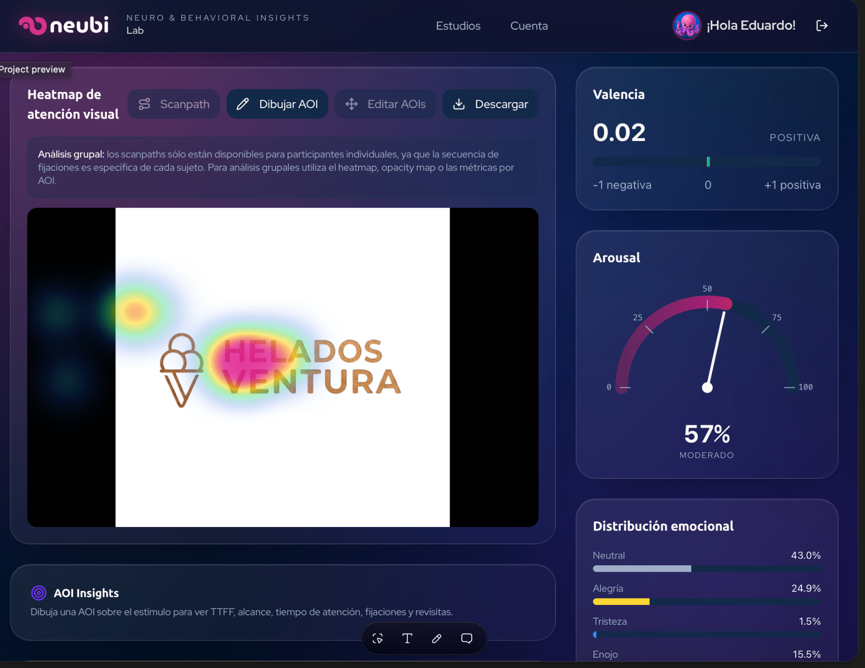865x668 pixels.
Task: Select the comment bubble tool icon
Action: click(x=467, y=638)
